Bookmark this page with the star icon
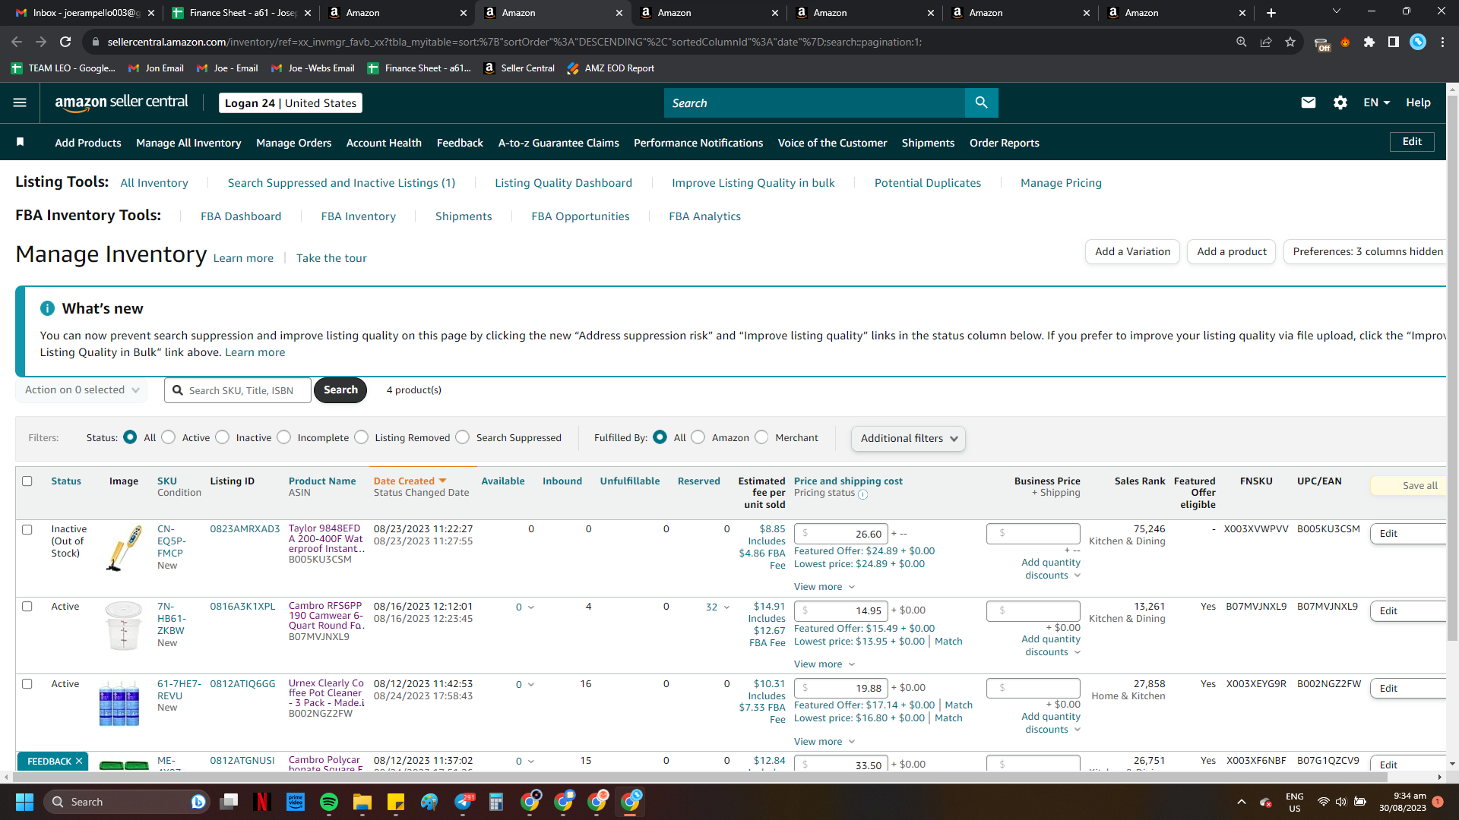The height and width of the screenshot is (820, 1459). pyautogui.click(x=1290, y=42)
